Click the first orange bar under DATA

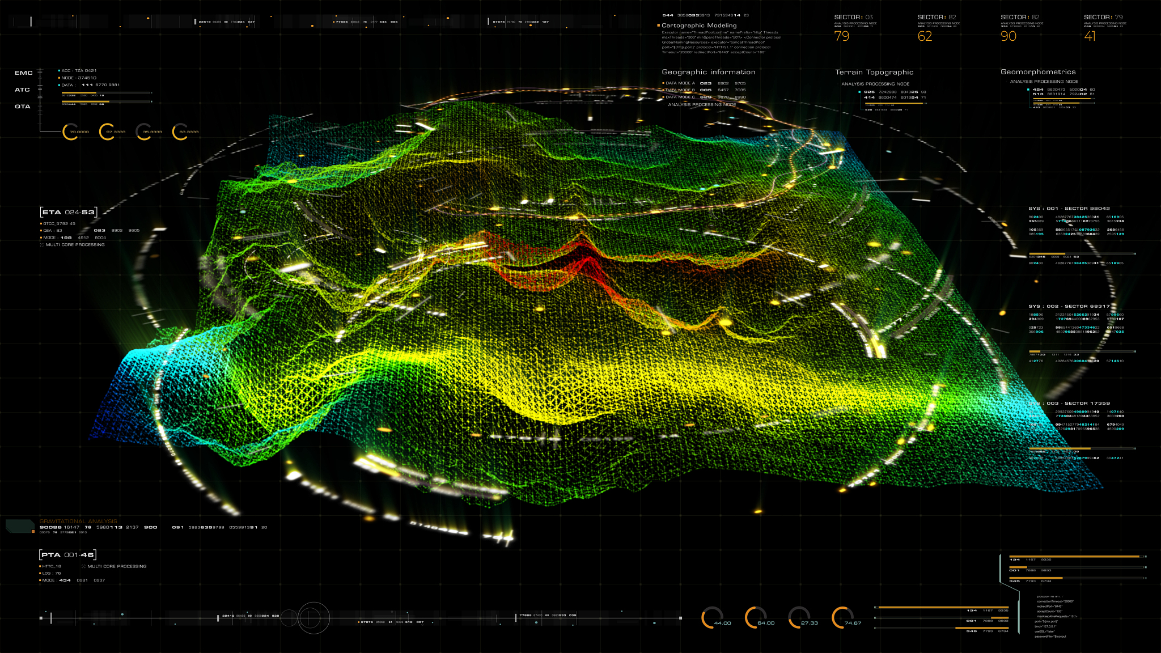pyautogui.click(x=79, y=92)
